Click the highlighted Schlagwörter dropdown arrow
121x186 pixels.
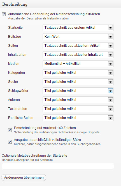pyautogui.click(x=110, y=91)
